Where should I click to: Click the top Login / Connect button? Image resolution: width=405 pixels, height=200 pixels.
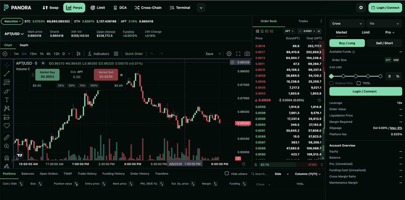(385, 7)
